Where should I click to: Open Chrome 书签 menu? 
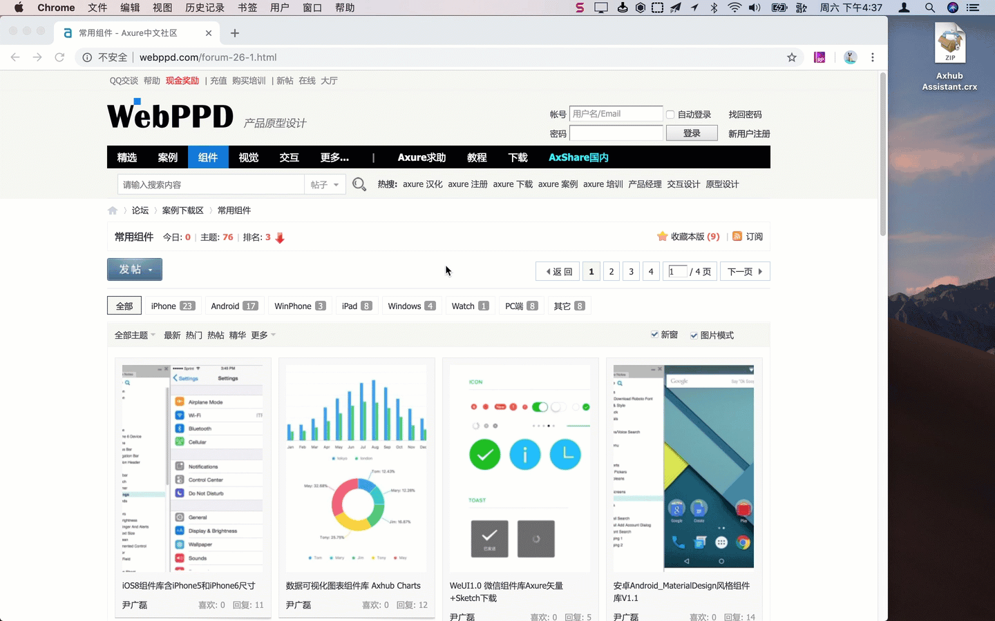click(x=247, y=8)
